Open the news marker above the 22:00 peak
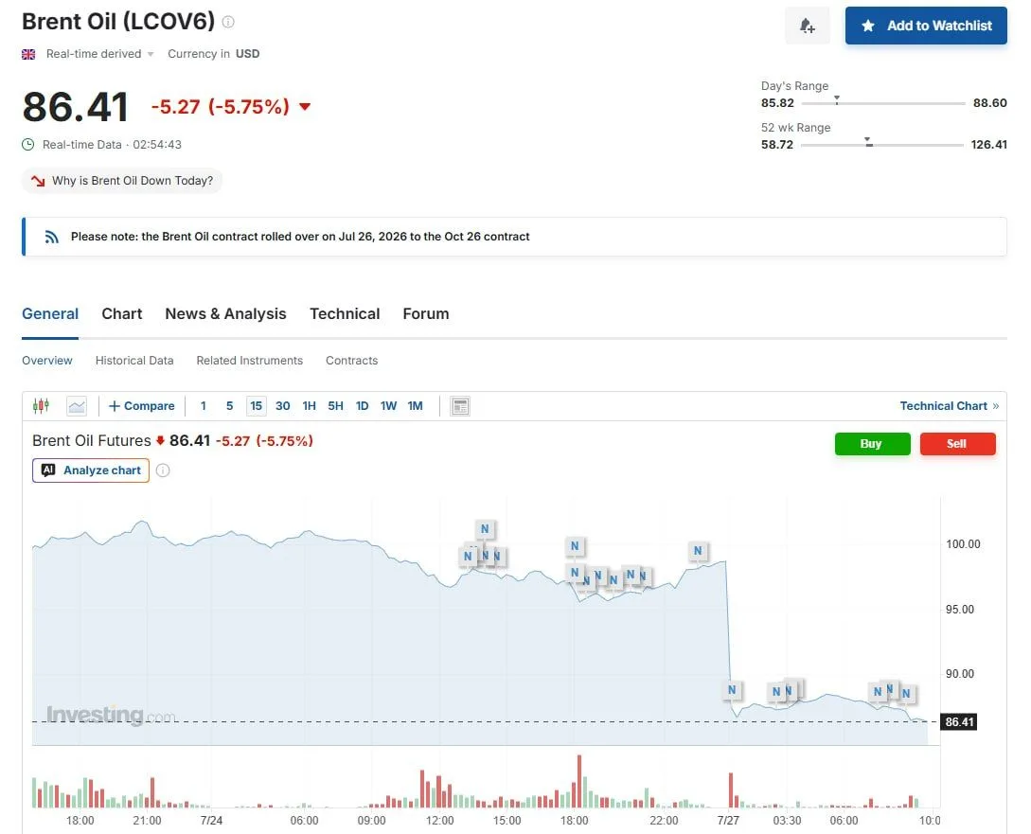 pyautogui.click(x=698, y=551)
